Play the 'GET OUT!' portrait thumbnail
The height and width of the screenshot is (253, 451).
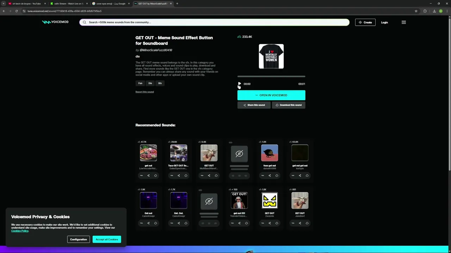239,201
